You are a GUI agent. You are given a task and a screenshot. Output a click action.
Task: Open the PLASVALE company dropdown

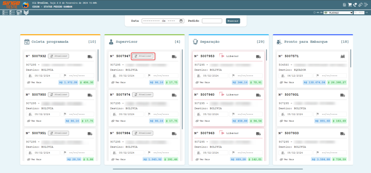pyautogui.click(x=338, y=13)
